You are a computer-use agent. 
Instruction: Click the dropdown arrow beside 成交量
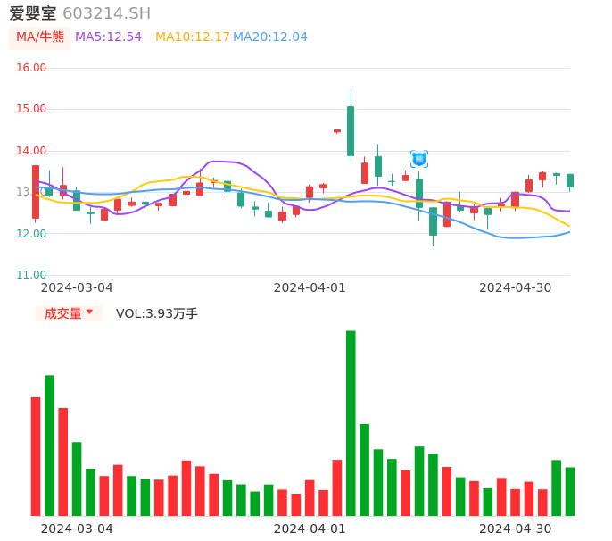[89, 312]
